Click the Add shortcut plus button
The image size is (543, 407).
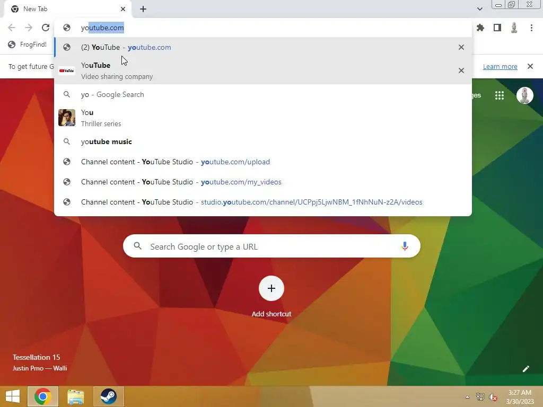[271, 289]
